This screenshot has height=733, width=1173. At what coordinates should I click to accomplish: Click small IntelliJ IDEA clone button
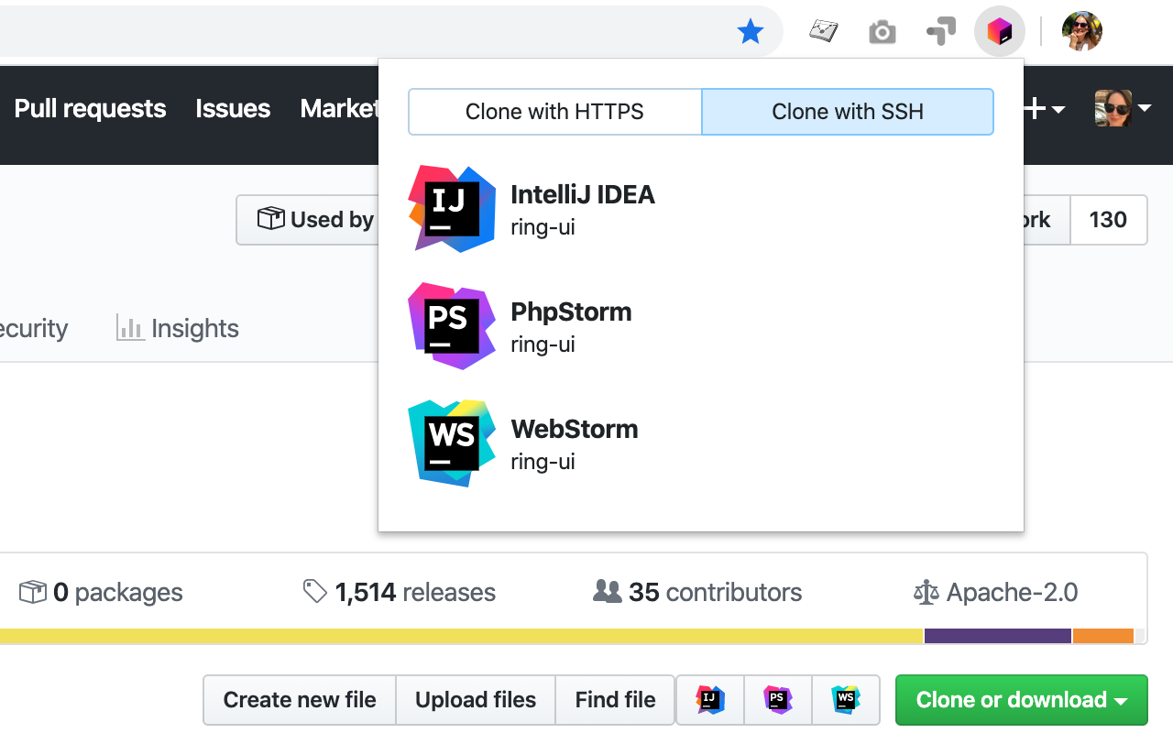pyautogui.click(x=710, y=700)
